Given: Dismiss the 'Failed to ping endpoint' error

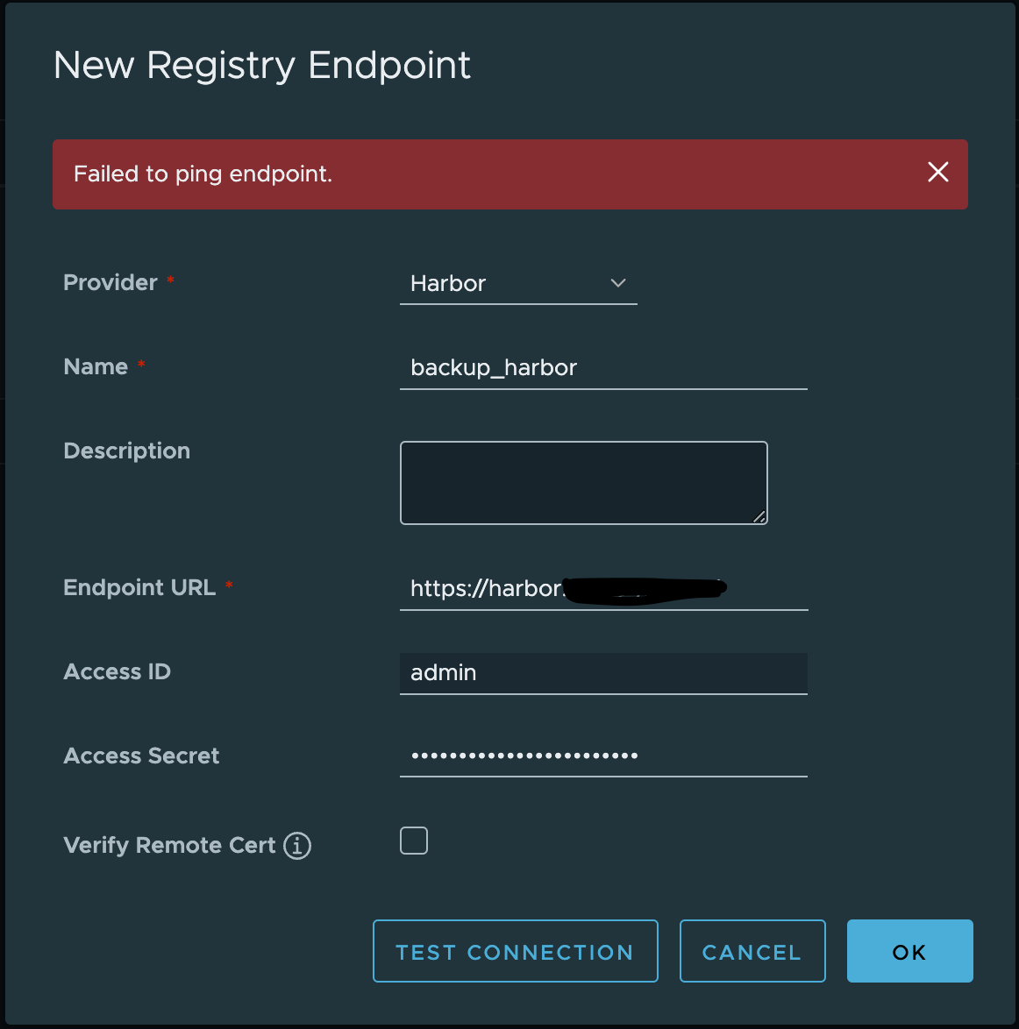Looking at the screenshot, I should click(937, 173).
